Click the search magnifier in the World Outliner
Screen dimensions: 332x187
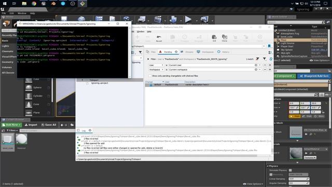pyautogui.click(x=323, y=22)
